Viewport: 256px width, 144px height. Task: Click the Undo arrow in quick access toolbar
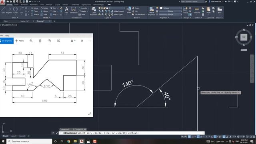pos(30,2)
